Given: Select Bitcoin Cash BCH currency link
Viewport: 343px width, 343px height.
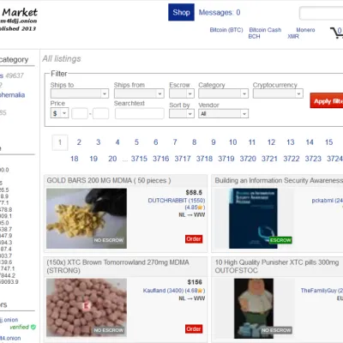Looking at the screenshot, I should (264, 33).
